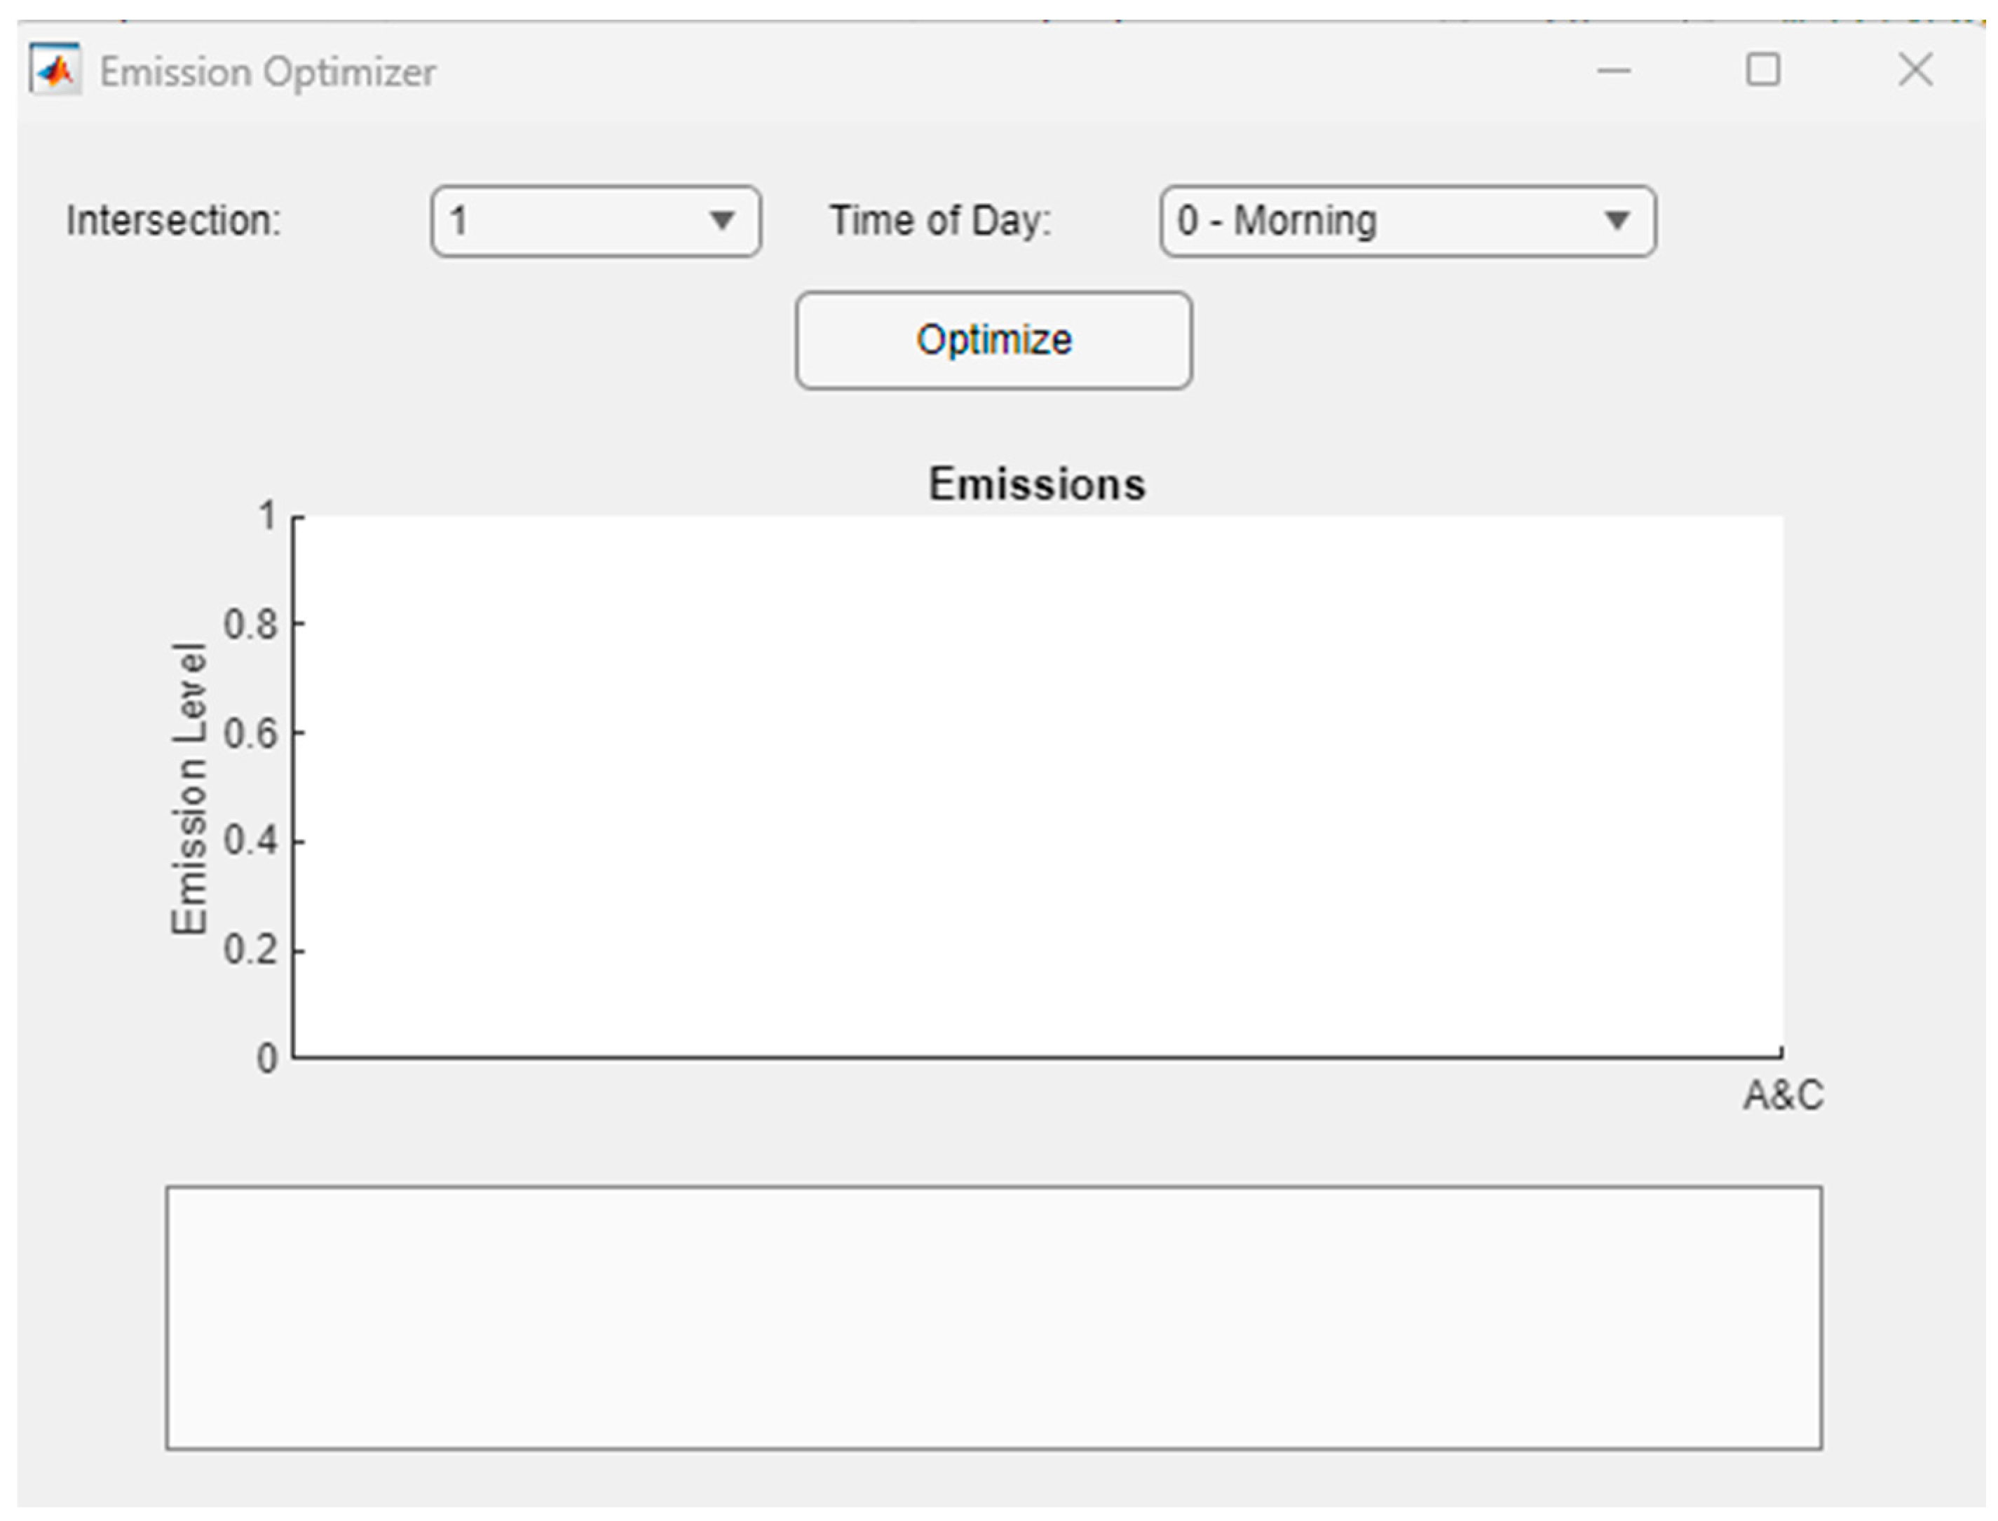Minimize the Emission Optimizer window
This screenshot has height=1521, width=1998.
[x=1613, y=71]
